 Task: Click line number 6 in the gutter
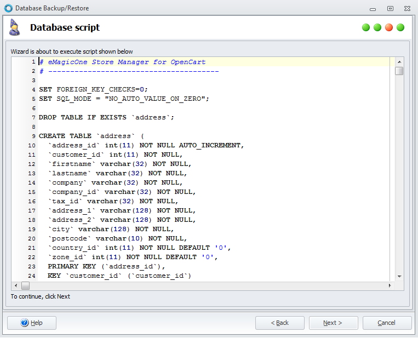coord(33,108)
